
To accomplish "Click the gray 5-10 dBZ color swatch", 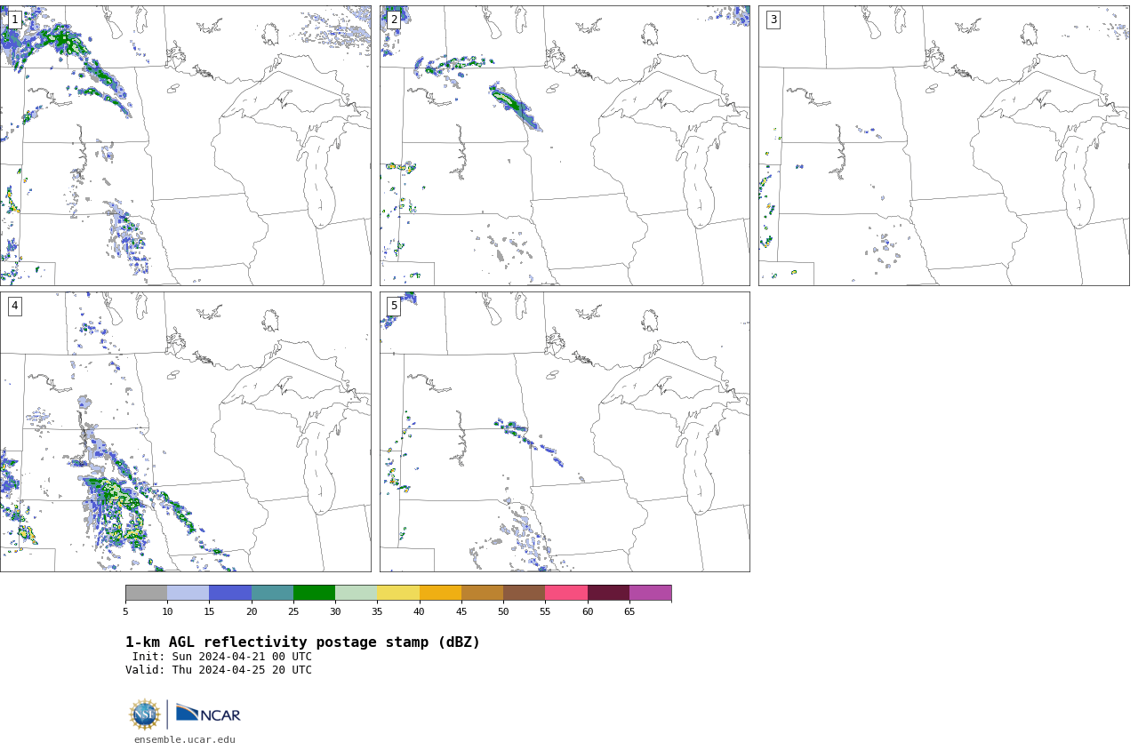I will pyautogui.click(x=146, y=593).
